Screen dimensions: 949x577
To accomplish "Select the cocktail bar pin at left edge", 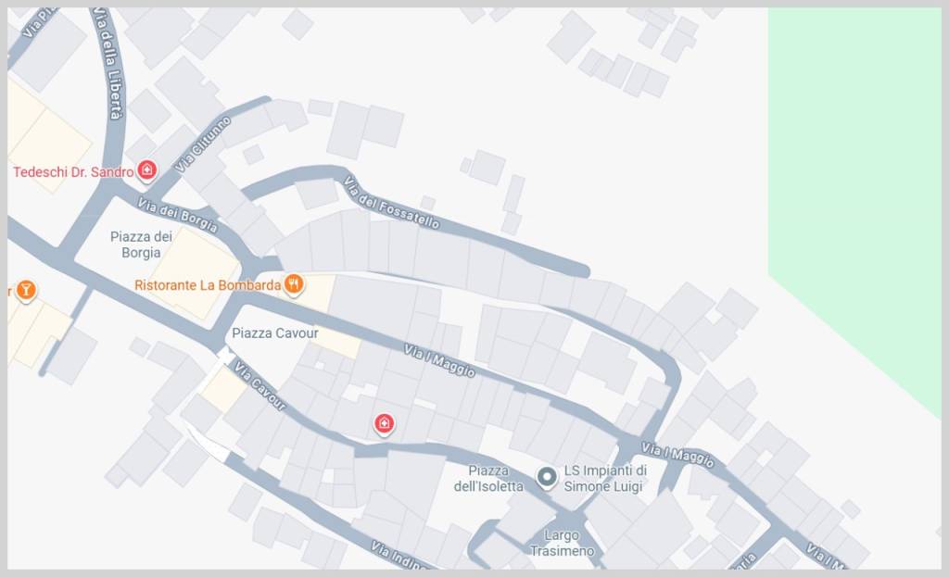I will tap(25, 290).
